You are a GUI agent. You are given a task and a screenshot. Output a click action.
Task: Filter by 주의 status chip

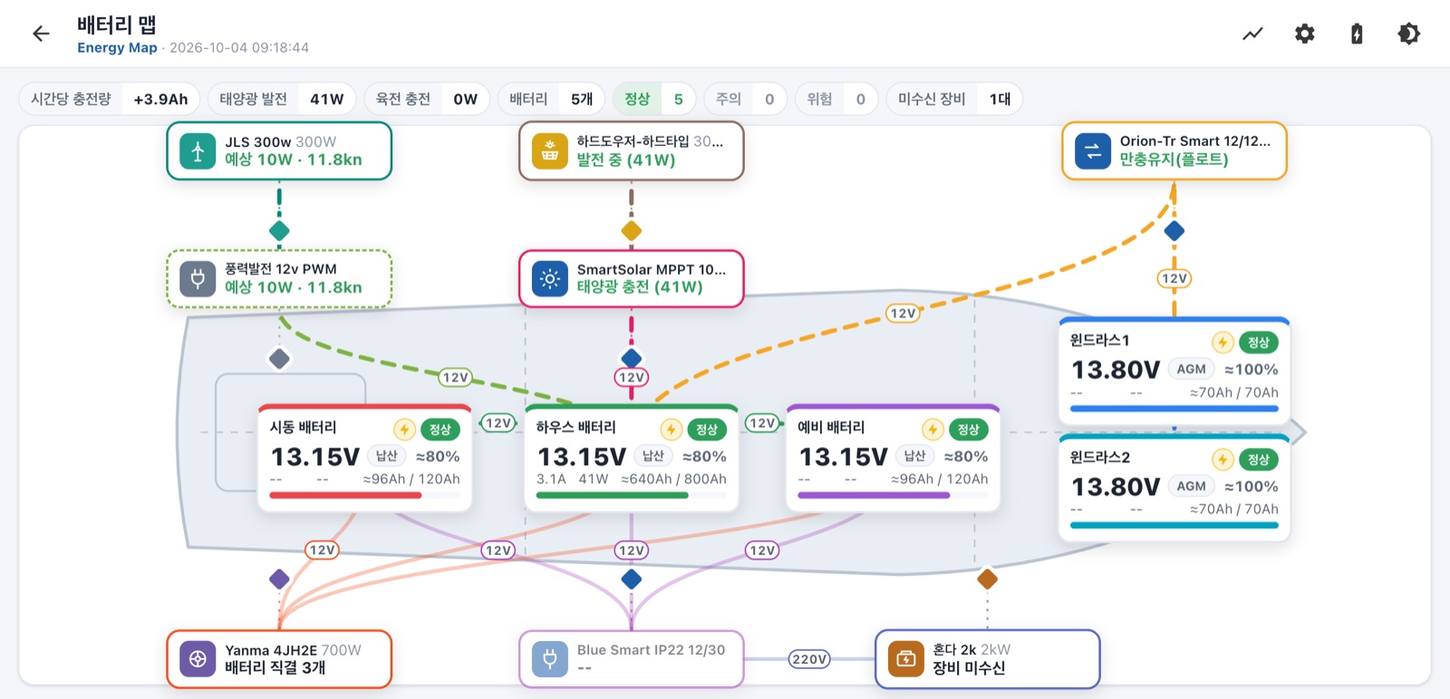[745, 99]
